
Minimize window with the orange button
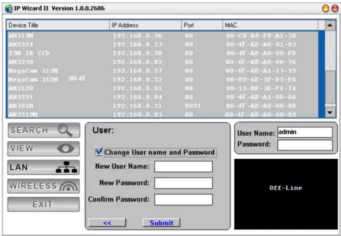tap(326, 9)
